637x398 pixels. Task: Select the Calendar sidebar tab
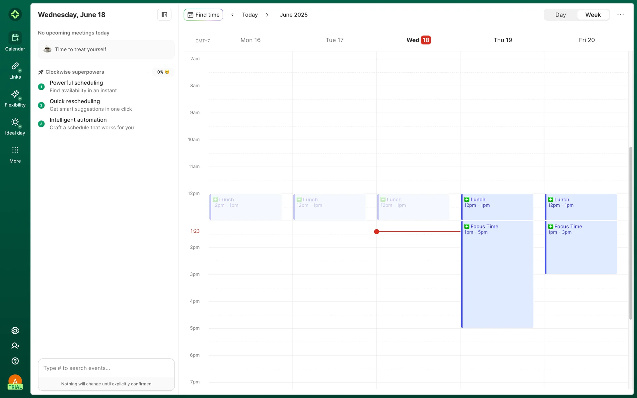coord(15,42)
